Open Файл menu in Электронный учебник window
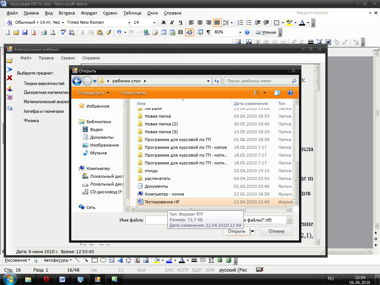Image resolution: width=380 pixels, height=285 pixels. 26,58
